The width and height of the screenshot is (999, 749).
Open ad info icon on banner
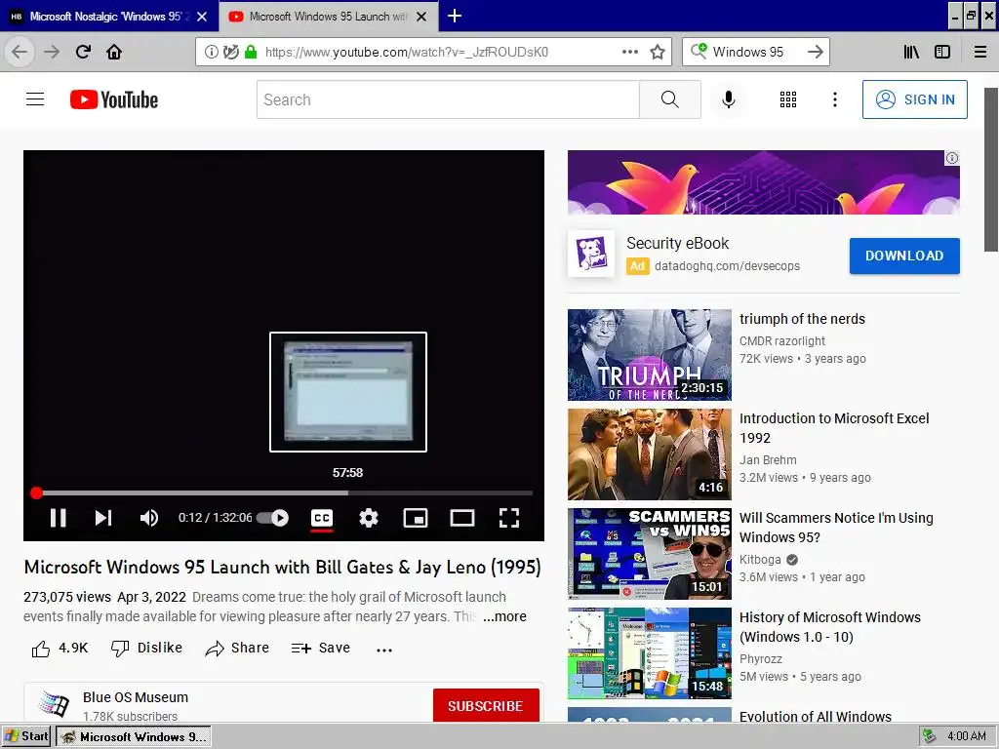tap(952, 158)
